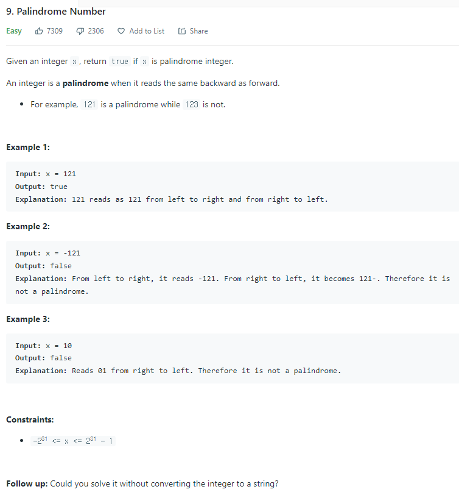Click the 121 code token in the bullet
This screenshot has height=492, width=459.
pos(89,104)
